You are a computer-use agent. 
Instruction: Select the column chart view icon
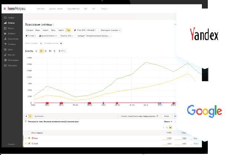(50, 51)
